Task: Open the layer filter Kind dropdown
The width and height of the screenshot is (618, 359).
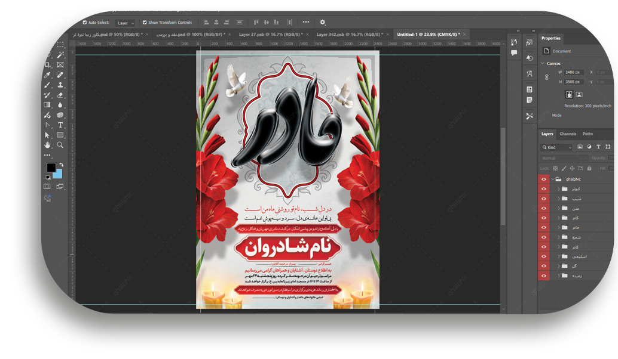Action: coord(557,147)
